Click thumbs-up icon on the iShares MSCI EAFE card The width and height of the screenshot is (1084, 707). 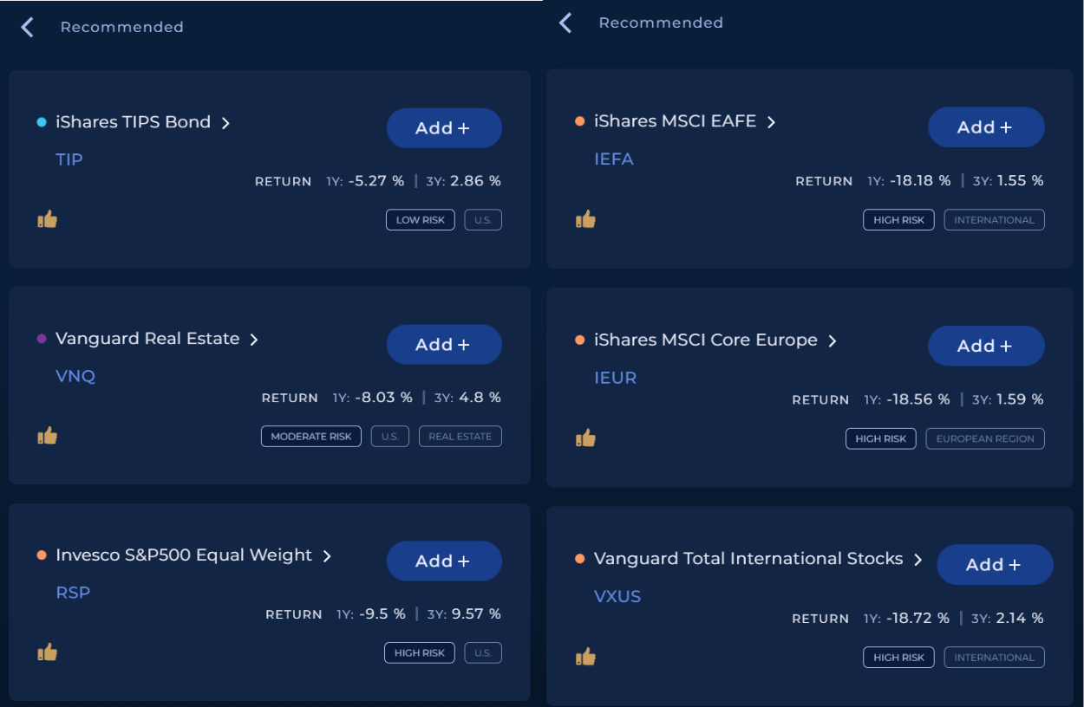pyautogui.click(x=586, y=219)
